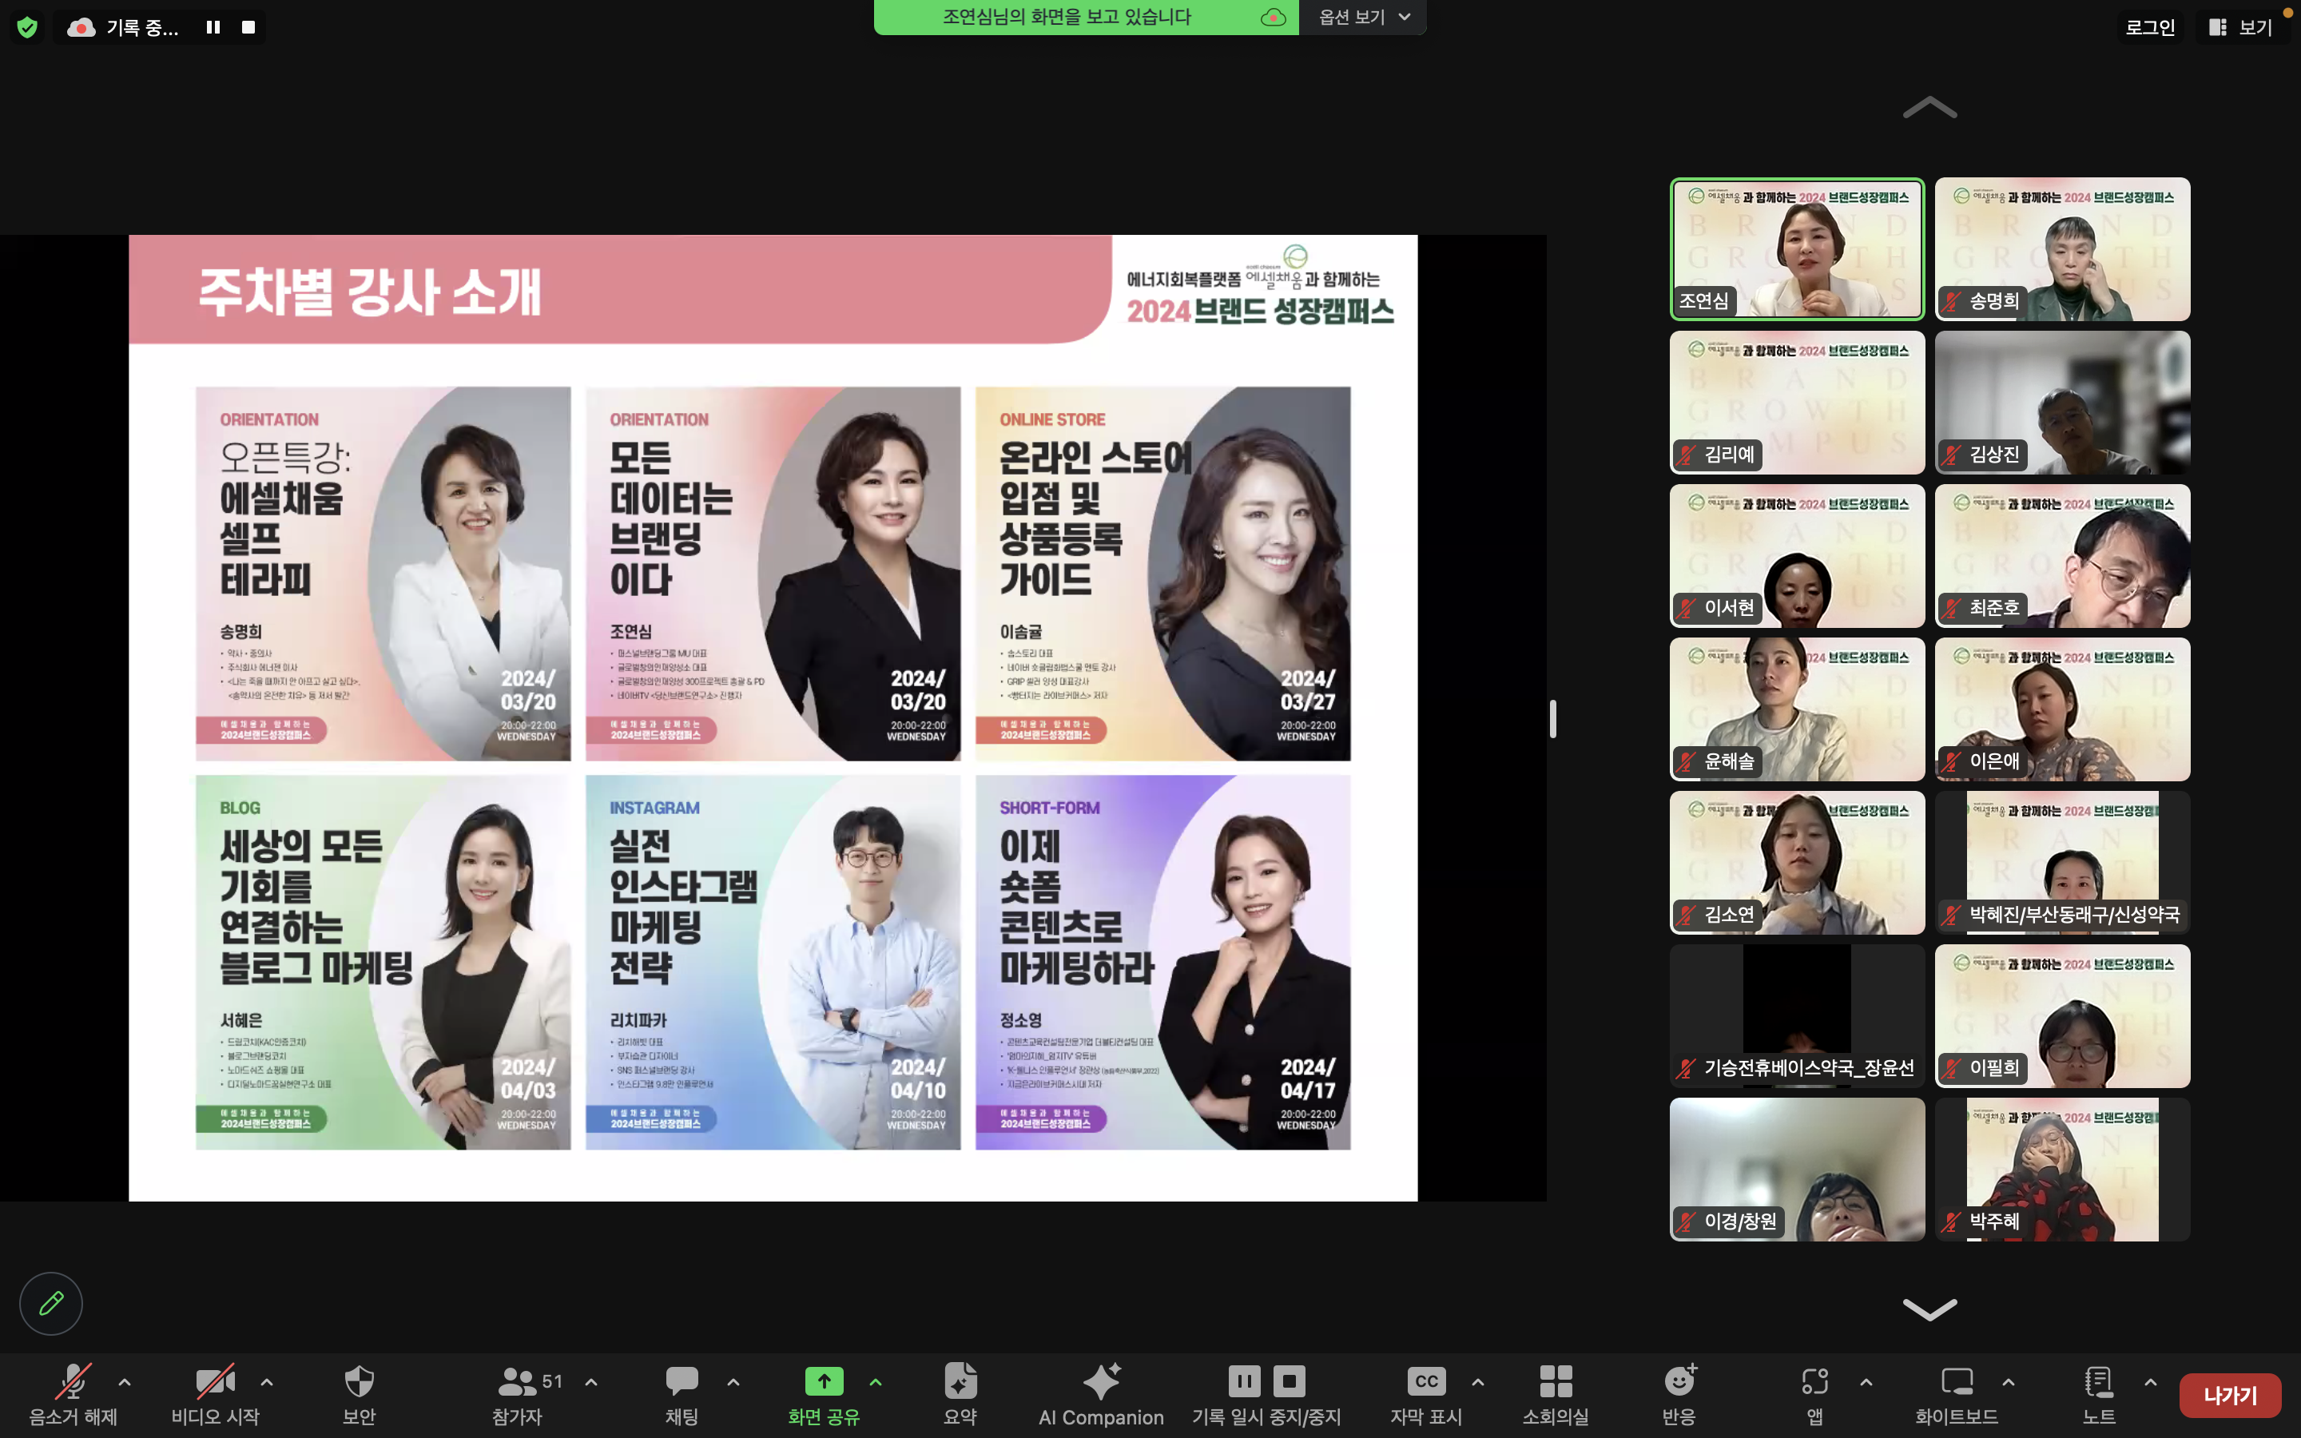Open the AI Companion sparkle icon
The height and width of the screenshot is (1438, 2301).
pos(1101,1381)
